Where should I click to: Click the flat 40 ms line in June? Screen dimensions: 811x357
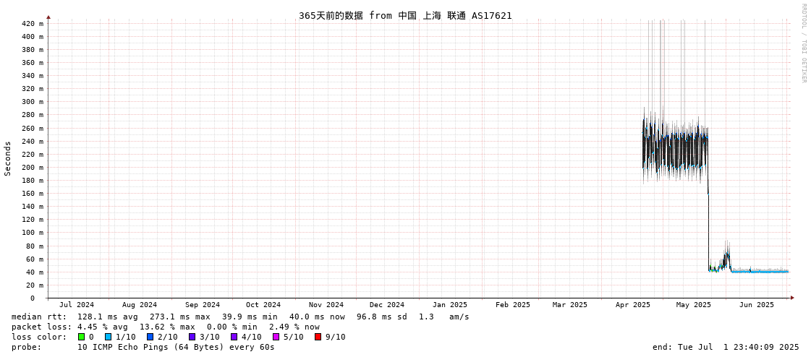click(760, 271)
